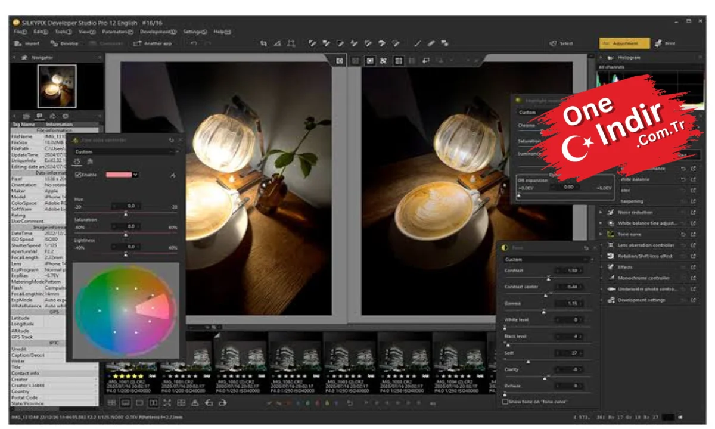Open Development settings
This screenshot has height=429, width=715.
(x=641, y=300)
